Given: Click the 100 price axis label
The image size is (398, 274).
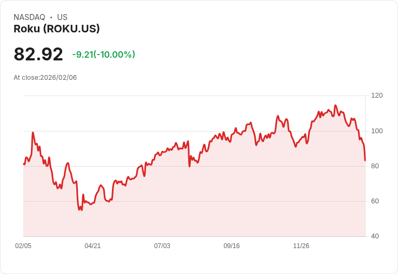Looking at the screenshot, I should click(377, 131).
